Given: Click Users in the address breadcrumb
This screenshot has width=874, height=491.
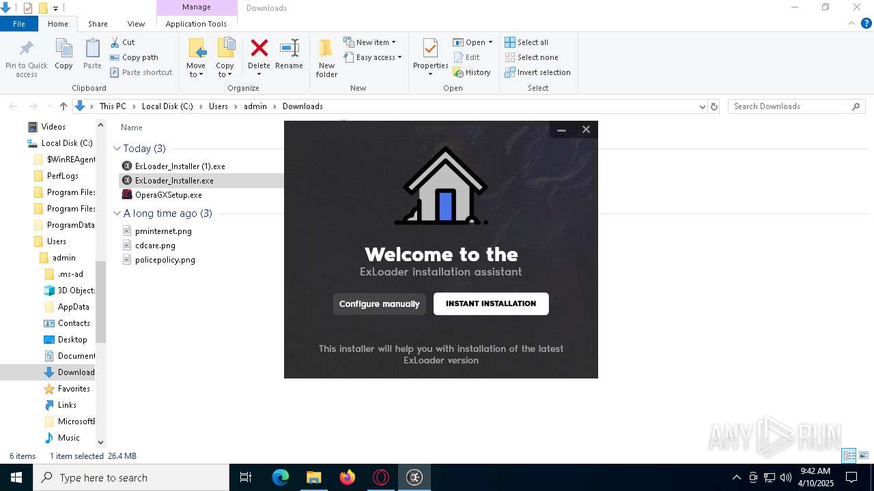Looking at the screenshot, I should click(218, 106).
